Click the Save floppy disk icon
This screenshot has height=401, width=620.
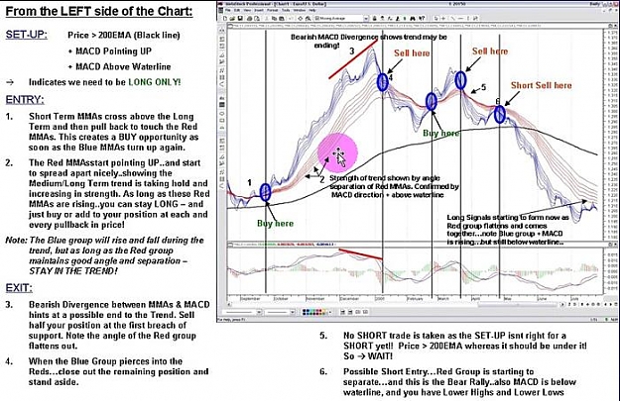pos(240,18)
